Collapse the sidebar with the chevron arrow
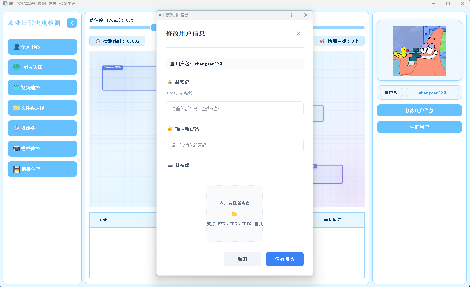The image size is (470, 287). 72,23
